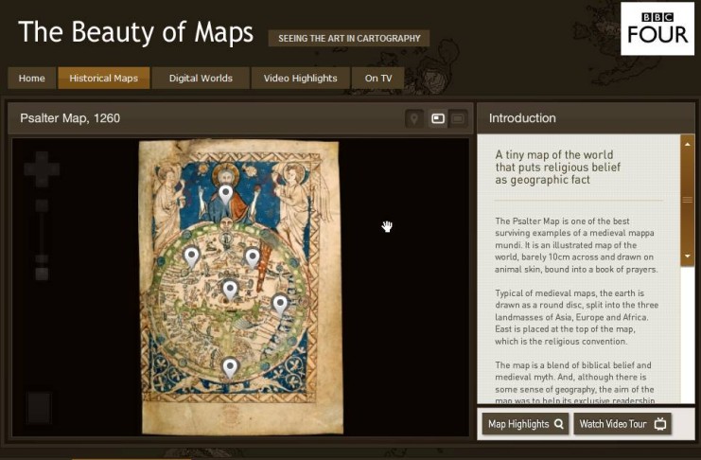Click the Watch Video Tour button label
The width and height of the screenshot is (701, 460).
pos(613,424)
